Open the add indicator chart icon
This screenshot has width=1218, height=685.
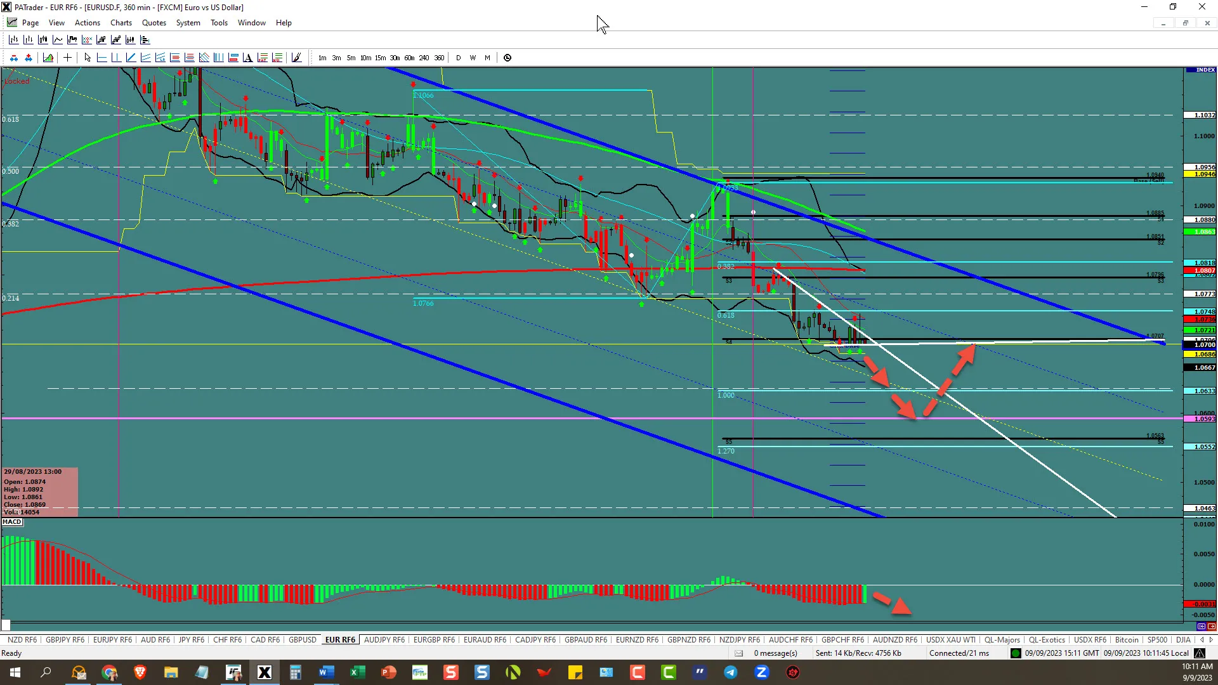pyautogui.click(x=48, y=58)
